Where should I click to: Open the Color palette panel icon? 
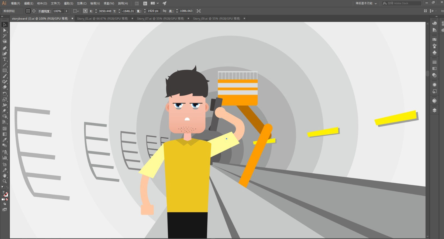[x=434, y=23]
